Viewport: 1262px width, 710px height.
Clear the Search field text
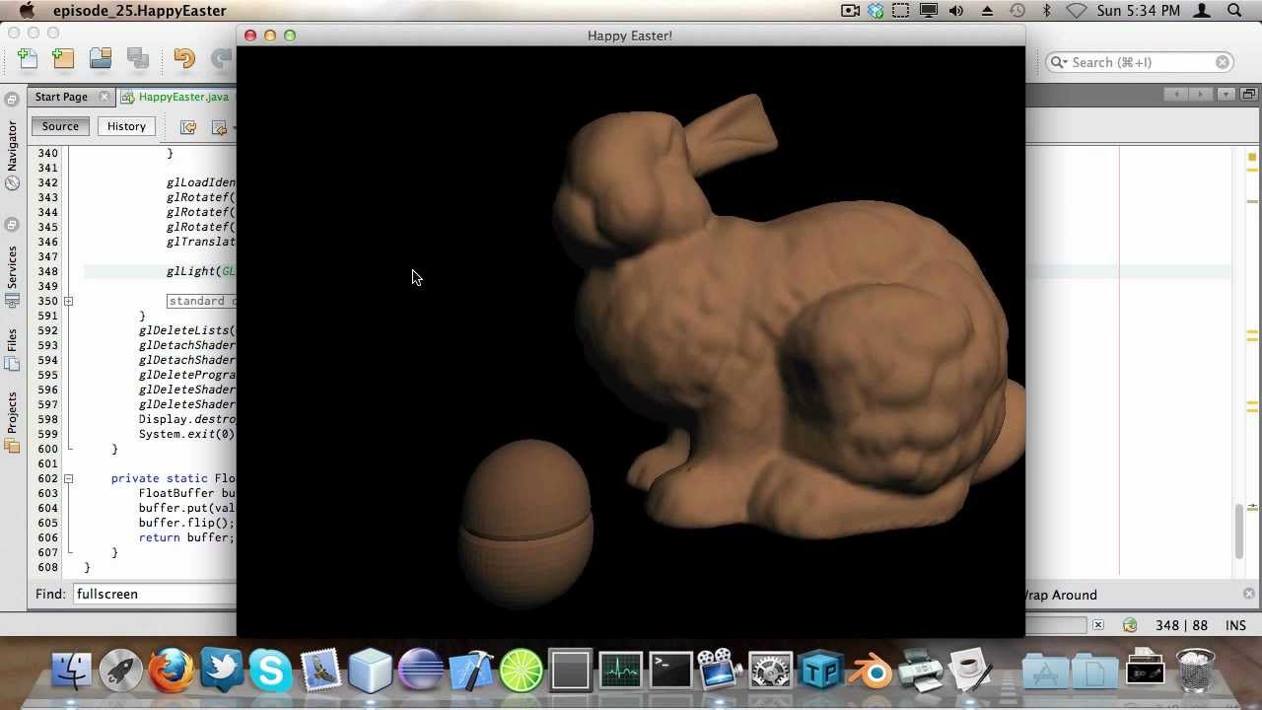pyautogui.click(x=1223, y=62)
